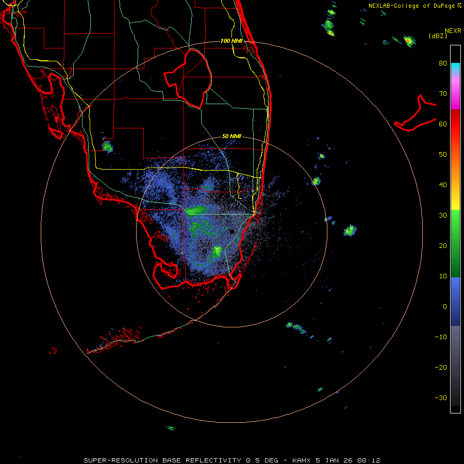Select the 20 value on the dBZ scale
The image size is (464, 464).
[443, 246]
